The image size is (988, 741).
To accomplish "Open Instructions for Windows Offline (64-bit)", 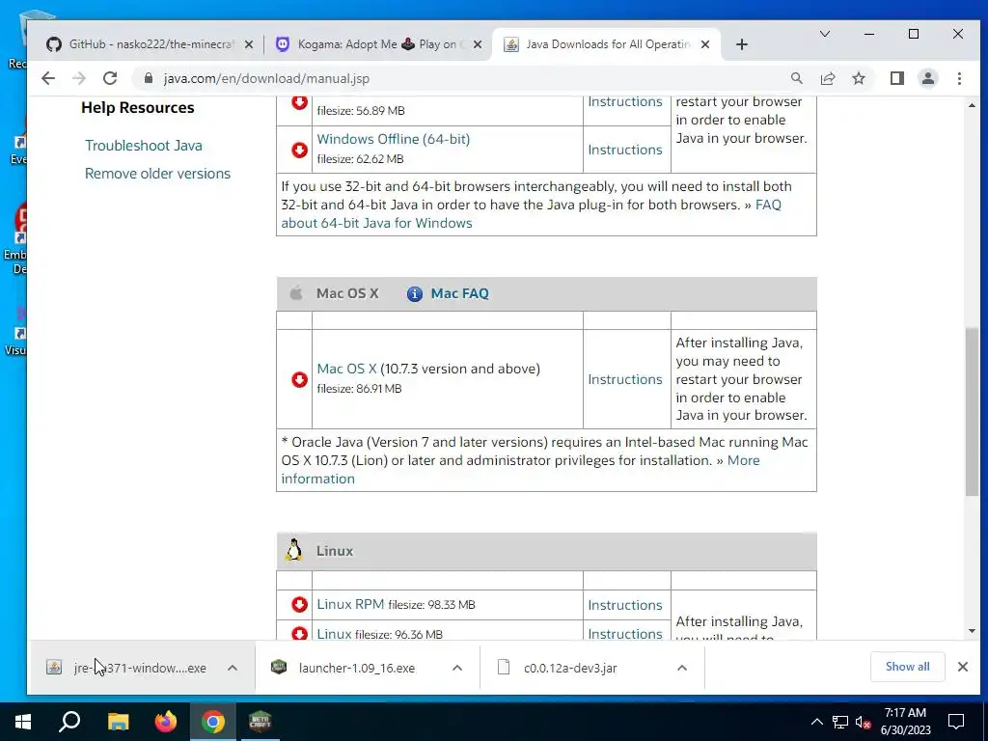I will [625, 150].
